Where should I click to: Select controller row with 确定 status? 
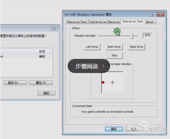(x=26, y=56)
